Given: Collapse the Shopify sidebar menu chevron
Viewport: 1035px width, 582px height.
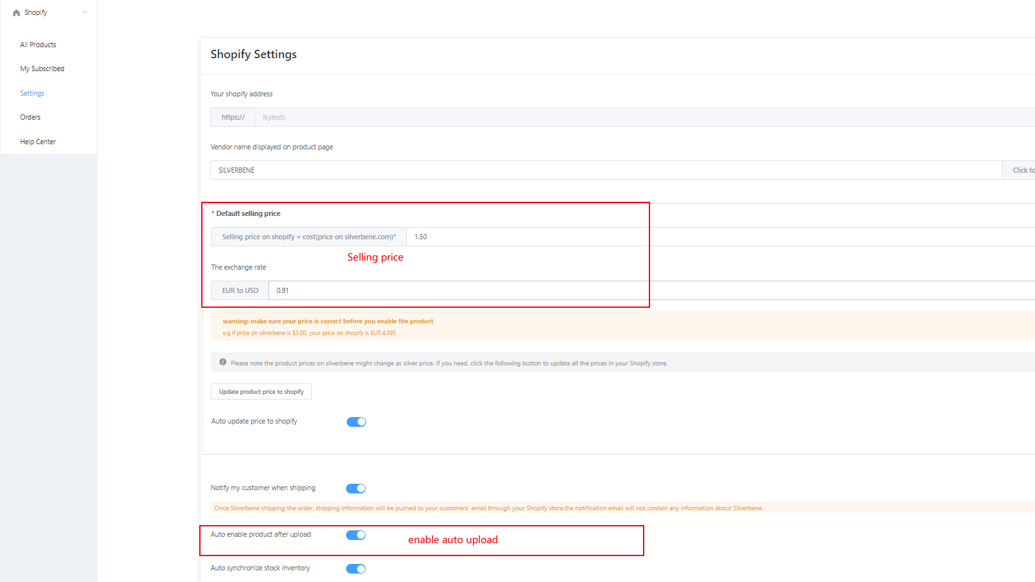Looking at the screenshot, I should (x=84, y=12).
